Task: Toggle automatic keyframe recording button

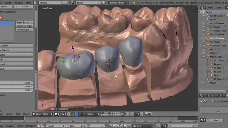Action: tap(158, 126)
